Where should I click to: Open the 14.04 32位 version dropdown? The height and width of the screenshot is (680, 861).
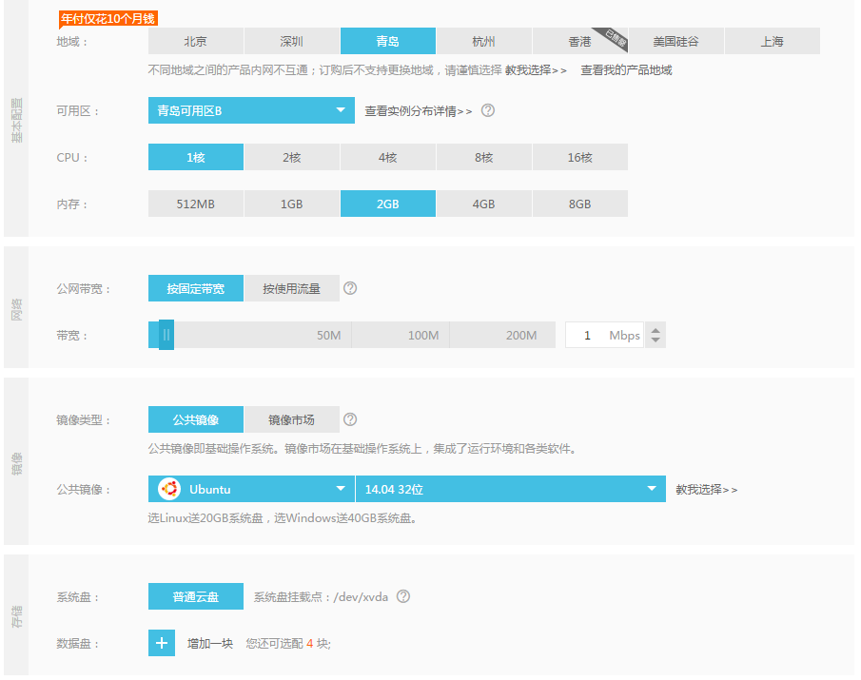510,489
